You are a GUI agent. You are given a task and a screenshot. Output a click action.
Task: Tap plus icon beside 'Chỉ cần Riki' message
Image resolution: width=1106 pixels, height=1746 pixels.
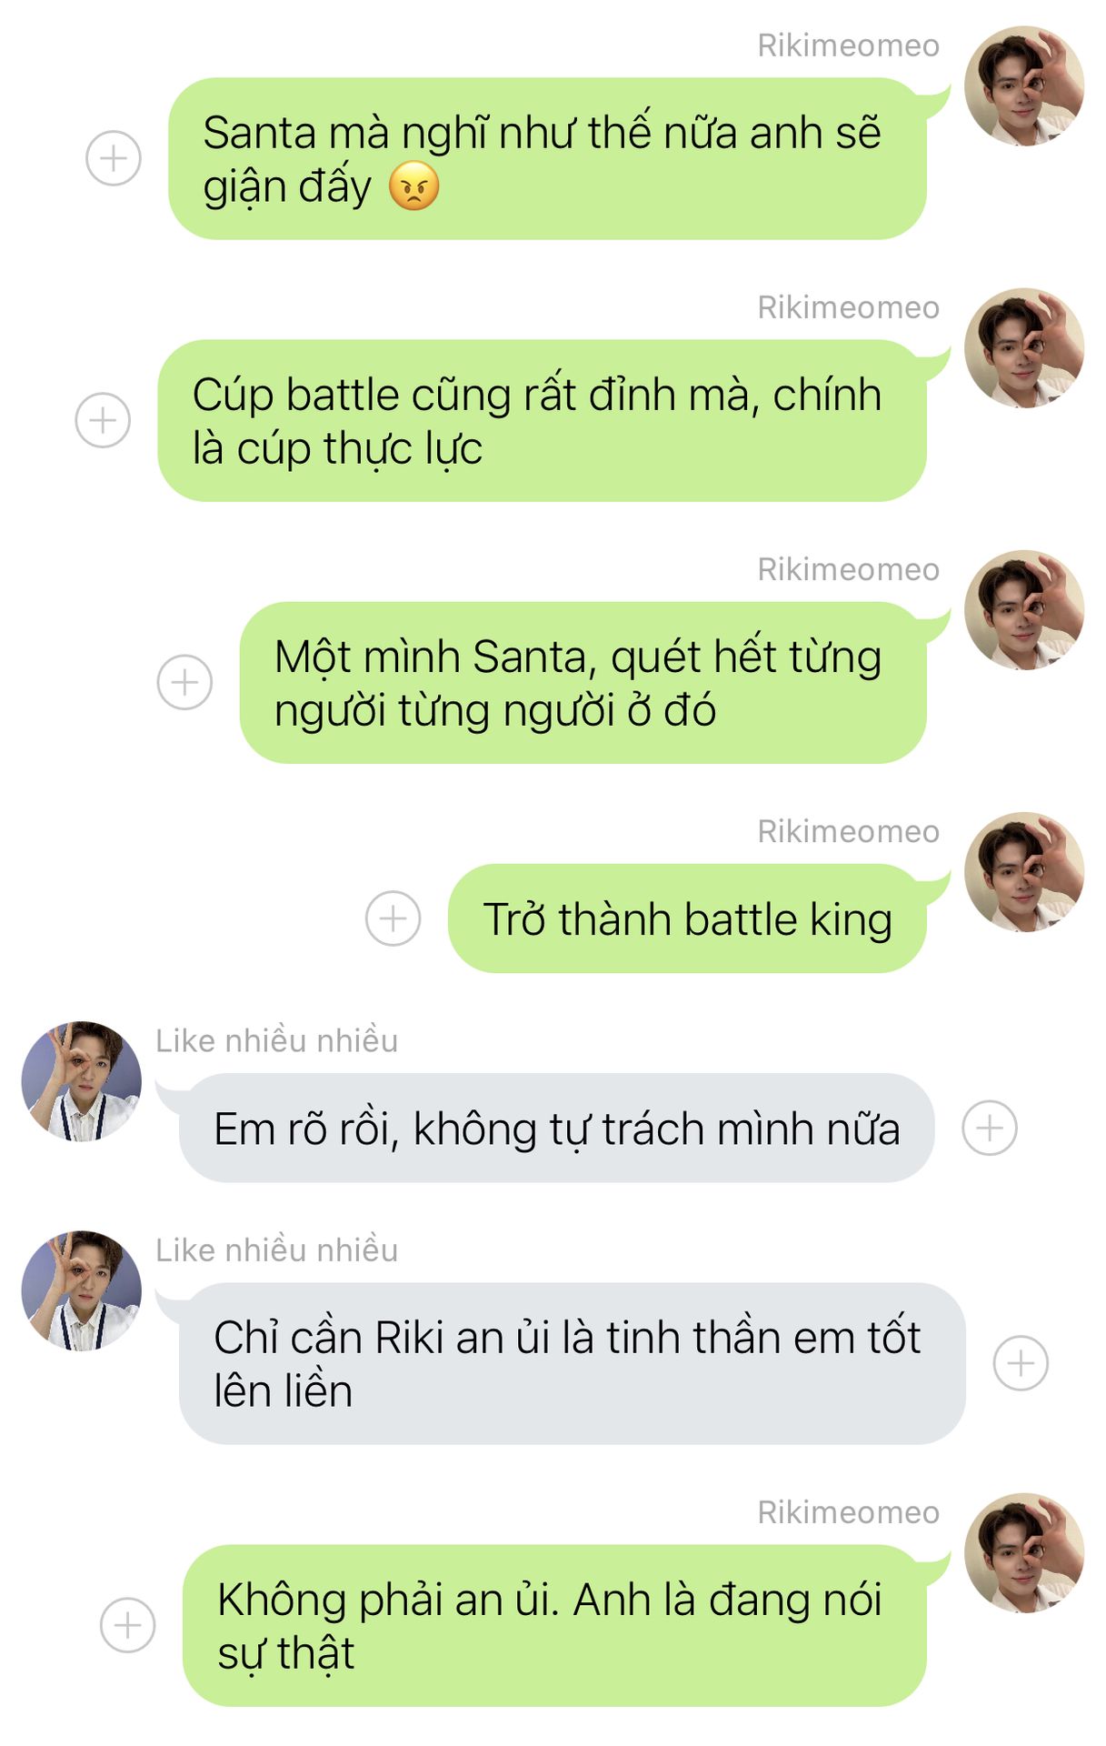pyautogui.click(x=1021, y=1363)
